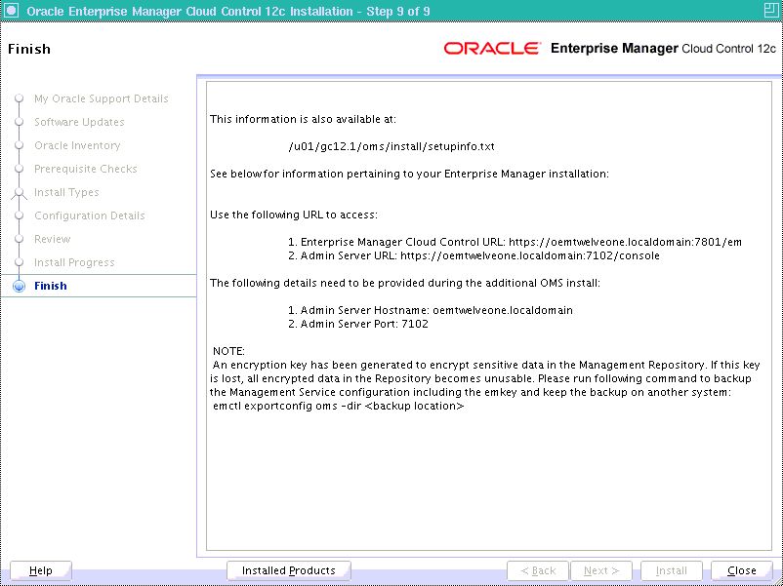The width and height of the screenshot is (783, 586).
Task: Open the Installed Products dialog
Action: coord(288,570)
